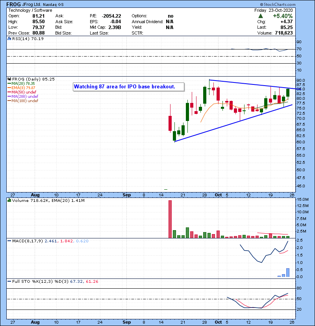Click the SCTR label
Viewport: 315px width, 326px height.
point(137,33)
